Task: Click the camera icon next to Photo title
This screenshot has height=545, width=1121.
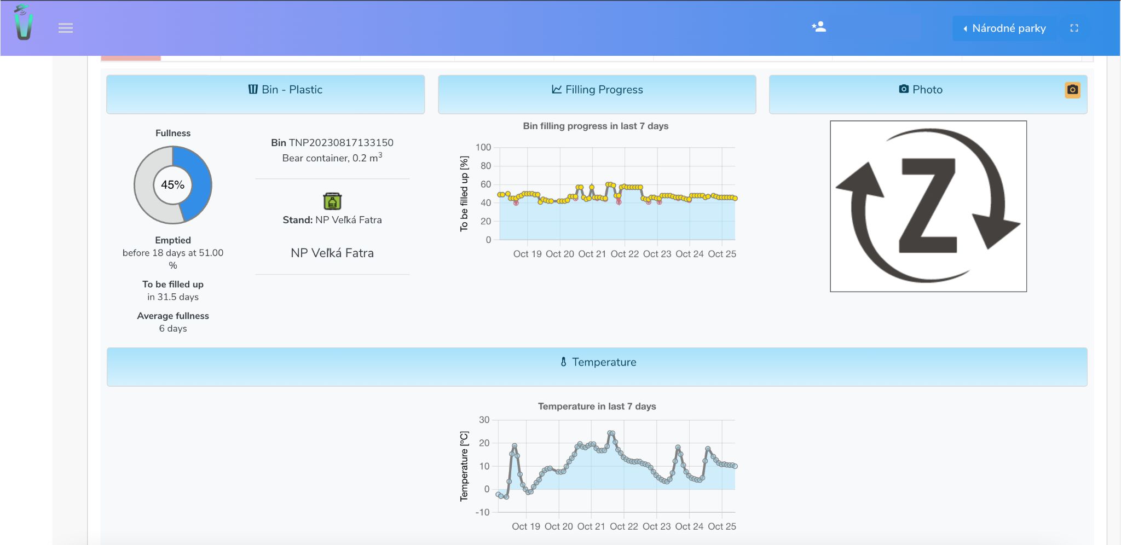Action: click(904, 89)
